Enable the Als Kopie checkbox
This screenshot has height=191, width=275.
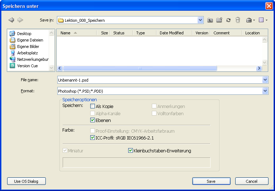pyautogui.click(x=93, y=106)
